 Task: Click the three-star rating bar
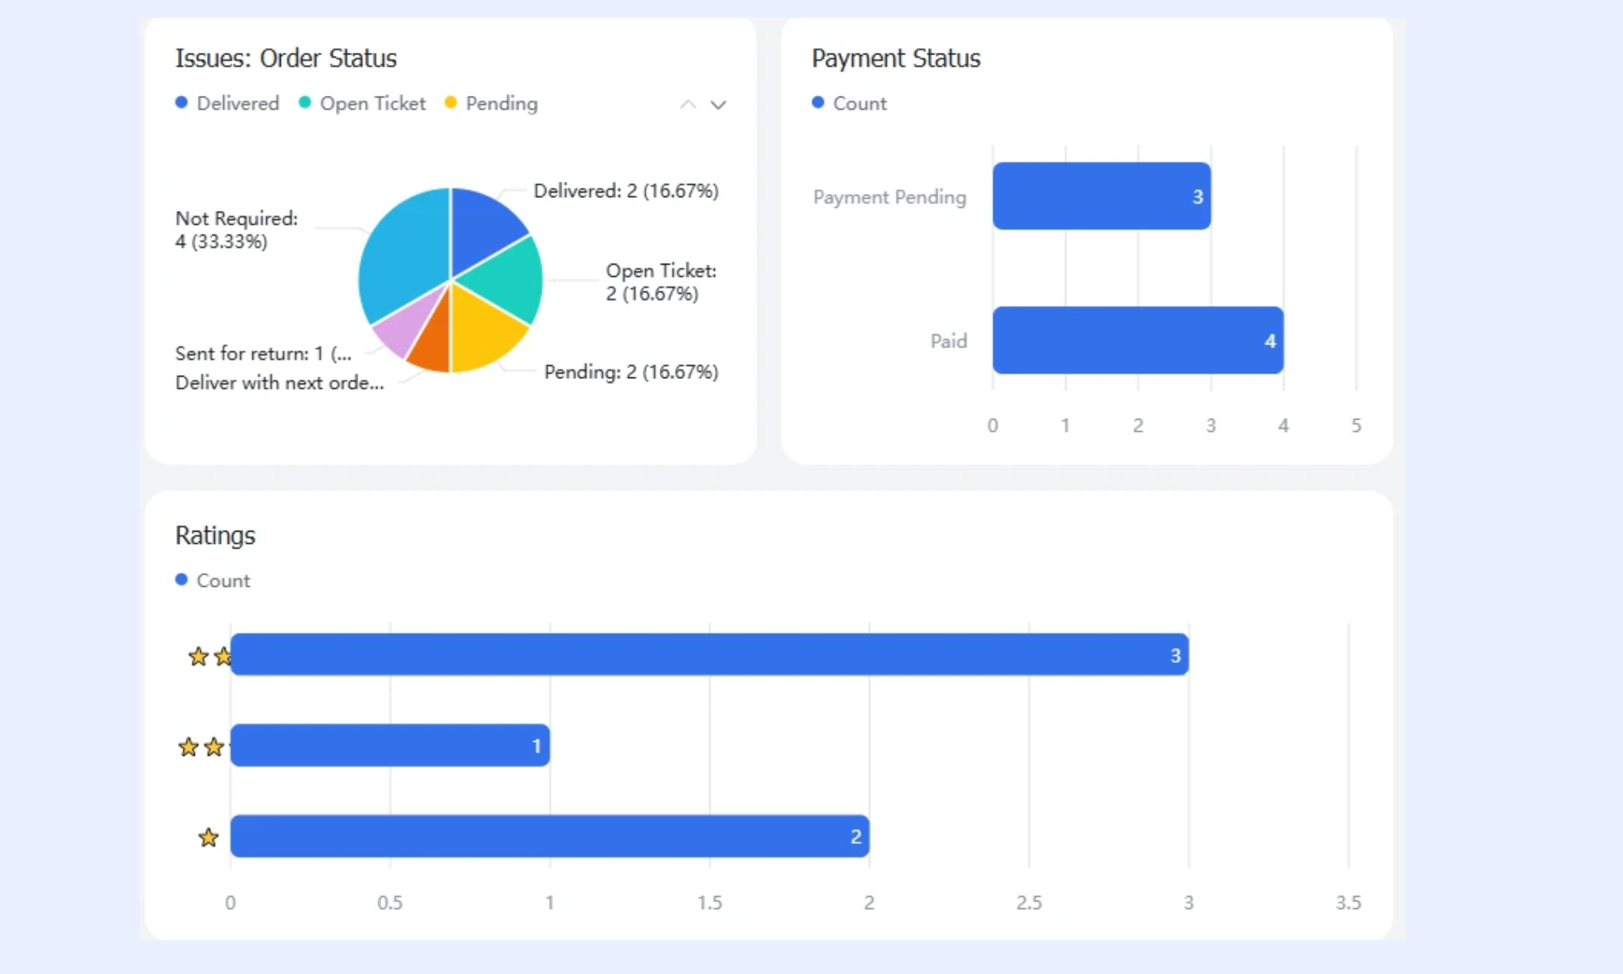pos(709,654)
